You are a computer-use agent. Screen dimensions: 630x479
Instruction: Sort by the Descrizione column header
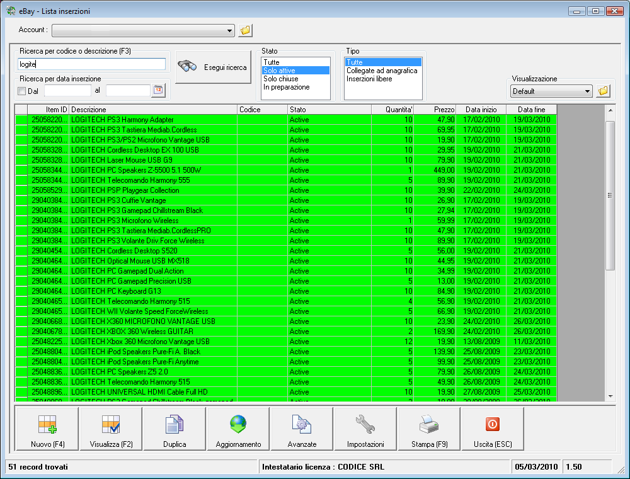153,109
